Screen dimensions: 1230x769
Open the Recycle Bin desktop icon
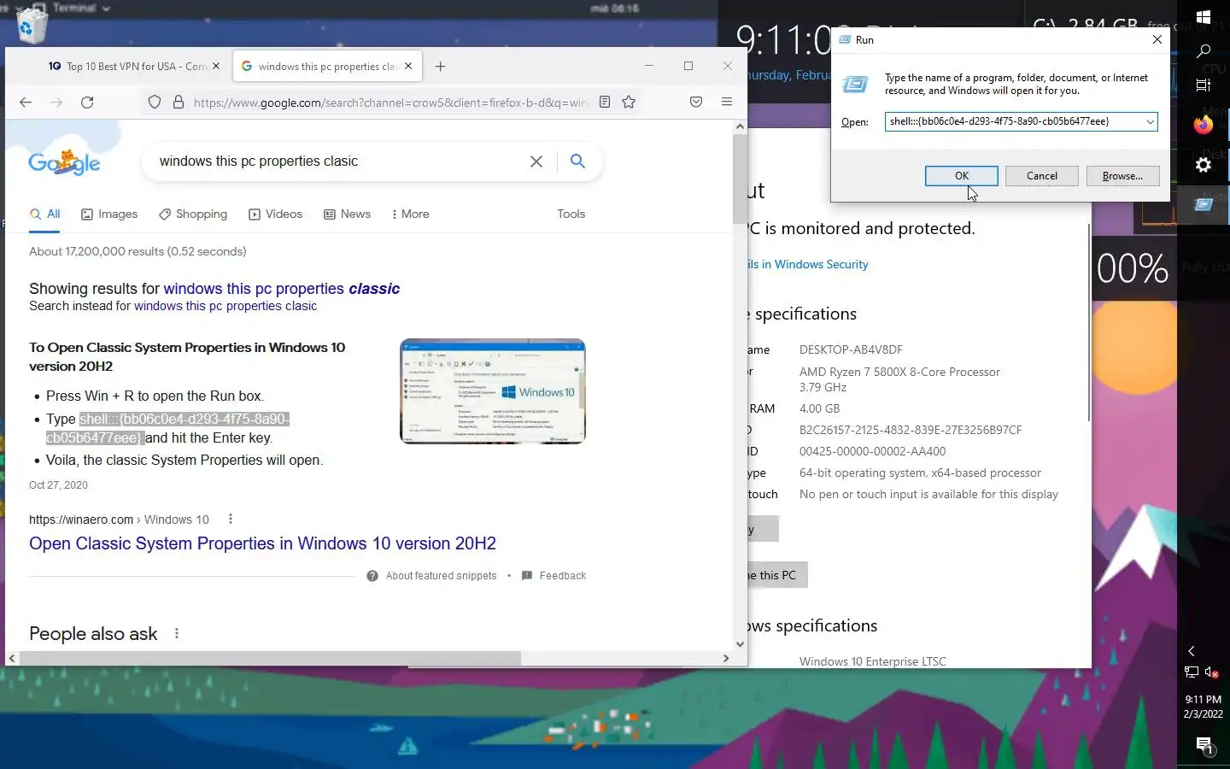pyautogui.click(x=31, y=26)
